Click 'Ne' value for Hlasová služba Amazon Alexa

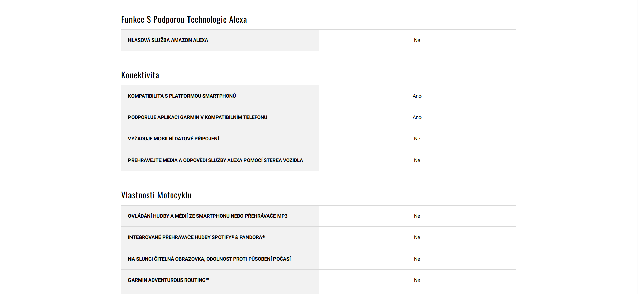417,40
